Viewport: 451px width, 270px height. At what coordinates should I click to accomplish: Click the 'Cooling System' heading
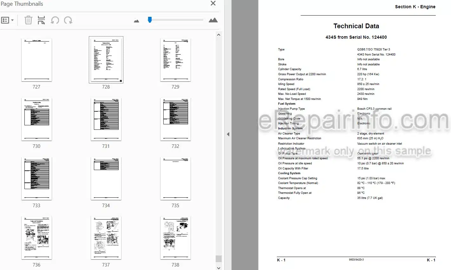(x=289, y=173)
